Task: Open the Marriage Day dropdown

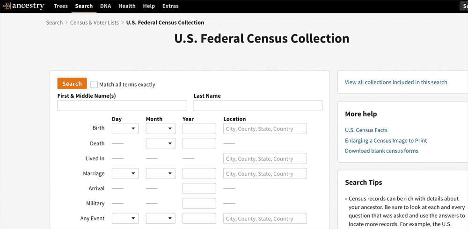Action: coord(125,173)
